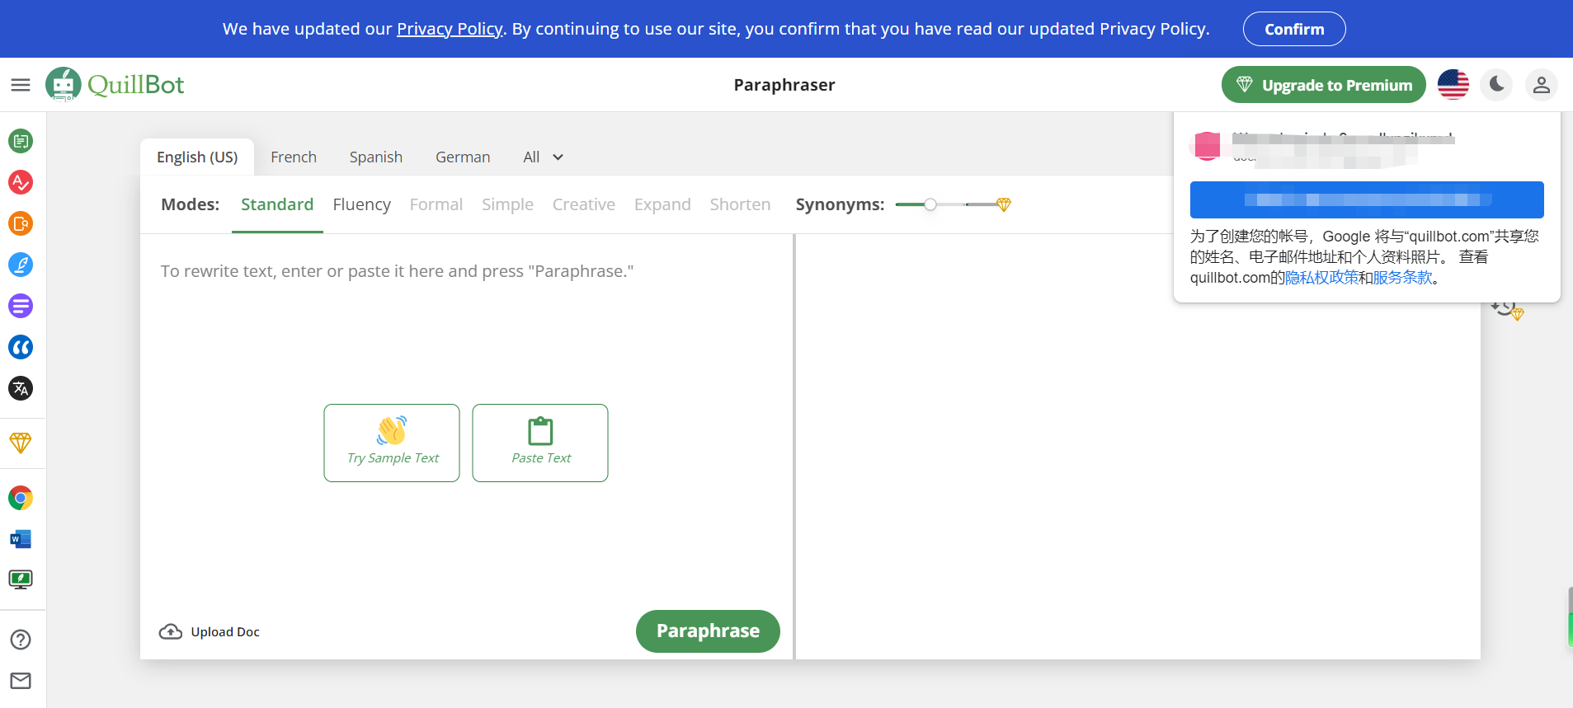Open the US flag language selector

point(1453,85)
